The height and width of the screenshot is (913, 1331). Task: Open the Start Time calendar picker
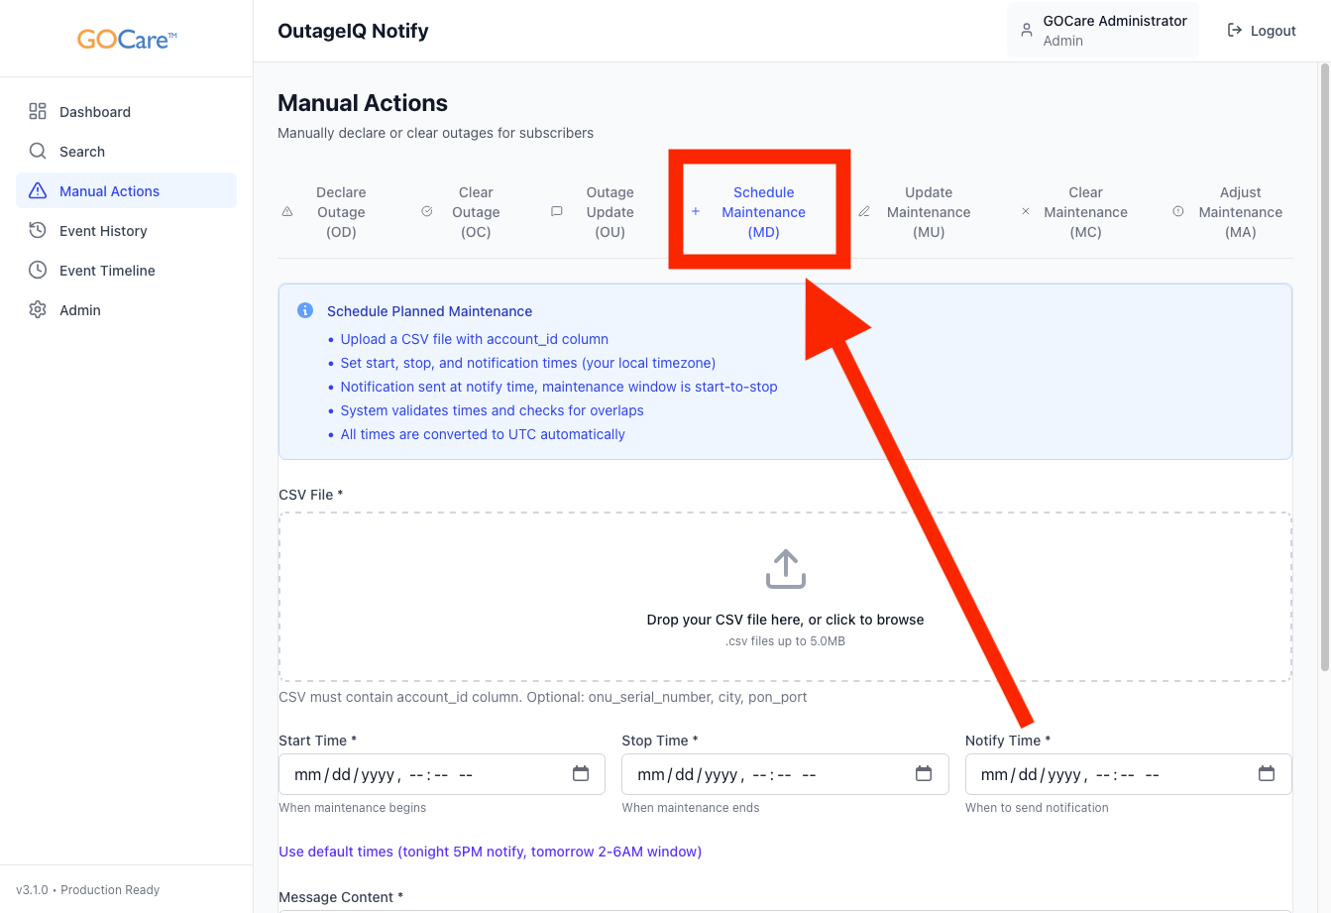pos(581,774)
